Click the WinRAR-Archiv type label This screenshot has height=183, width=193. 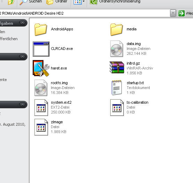[x=140, y=68]
